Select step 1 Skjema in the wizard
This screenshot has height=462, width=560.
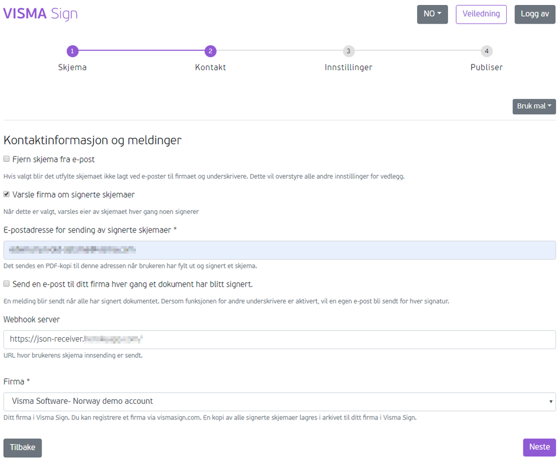pyautogui.click(x=72, y=51)
